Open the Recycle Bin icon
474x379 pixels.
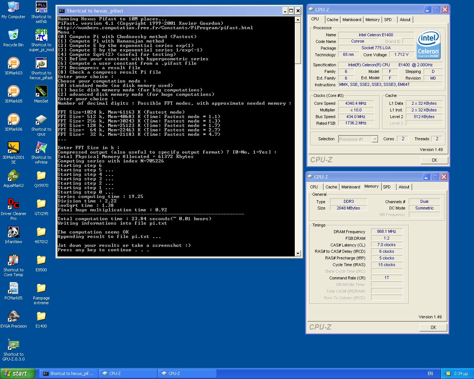pyautogui.click(x=13, y=38)
